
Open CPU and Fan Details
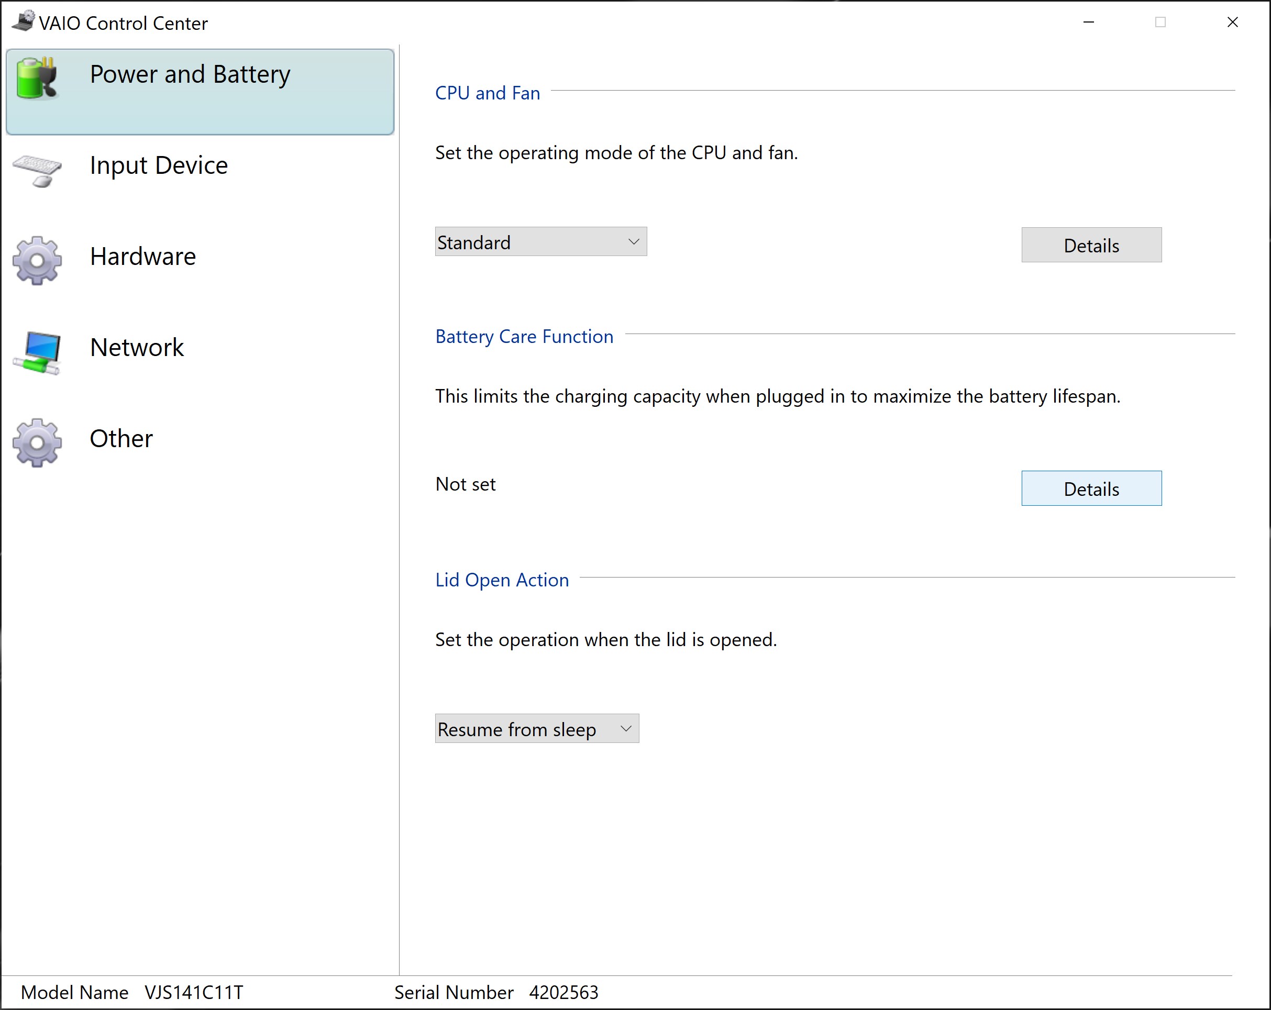pyautogui.click(x=1091, y=245)
